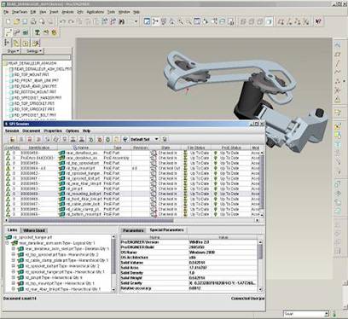The height and width of the screenshot is (319, 348).
Task: Click the first icon in second toolbar row
Action: tap(9, 32)
